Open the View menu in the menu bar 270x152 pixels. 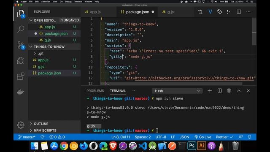click(55, 2)
